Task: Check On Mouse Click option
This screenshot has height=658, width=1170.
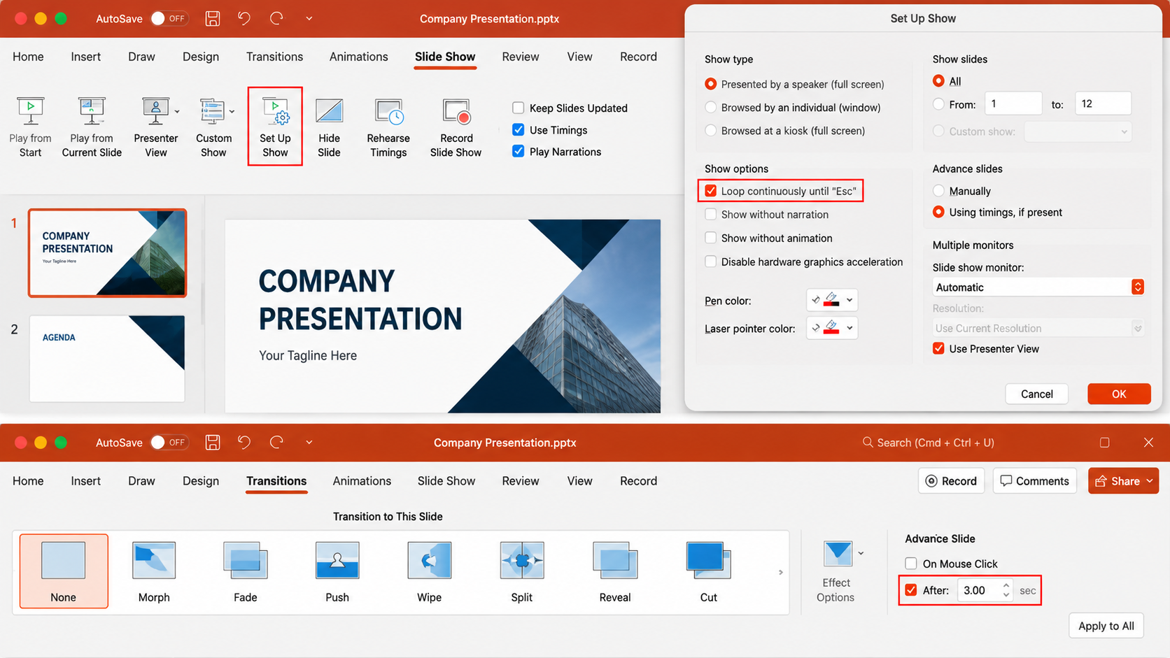Action: click(911, 564)
